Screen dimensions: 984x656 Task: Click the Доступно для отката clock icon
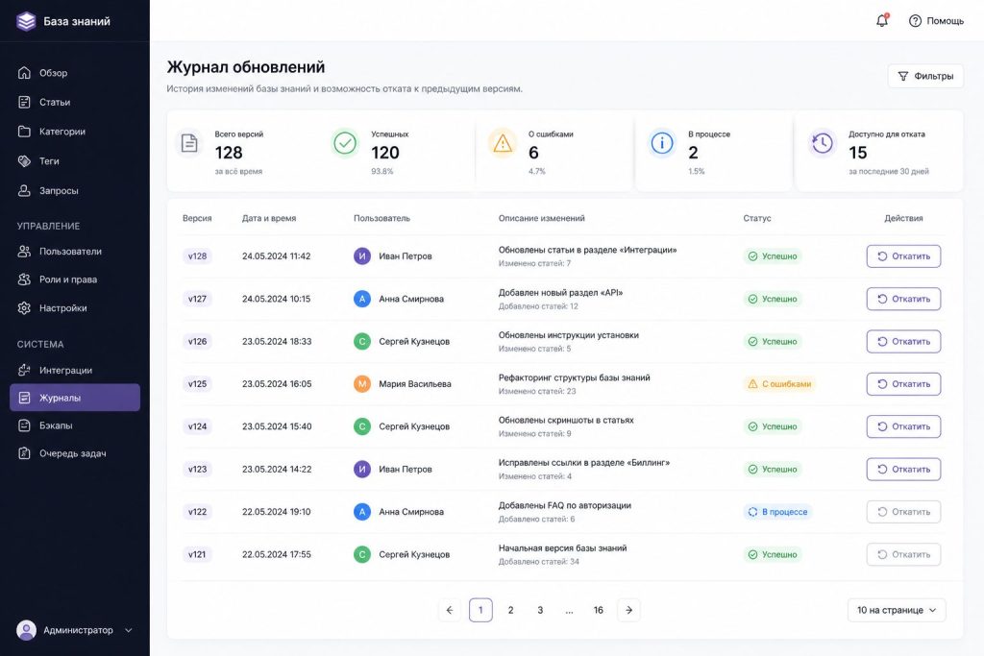point(822,143)
